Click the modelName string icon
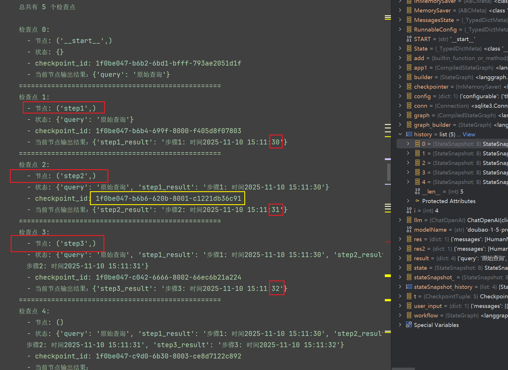Viewport: 508px width, 370px height. click(409, 230)
